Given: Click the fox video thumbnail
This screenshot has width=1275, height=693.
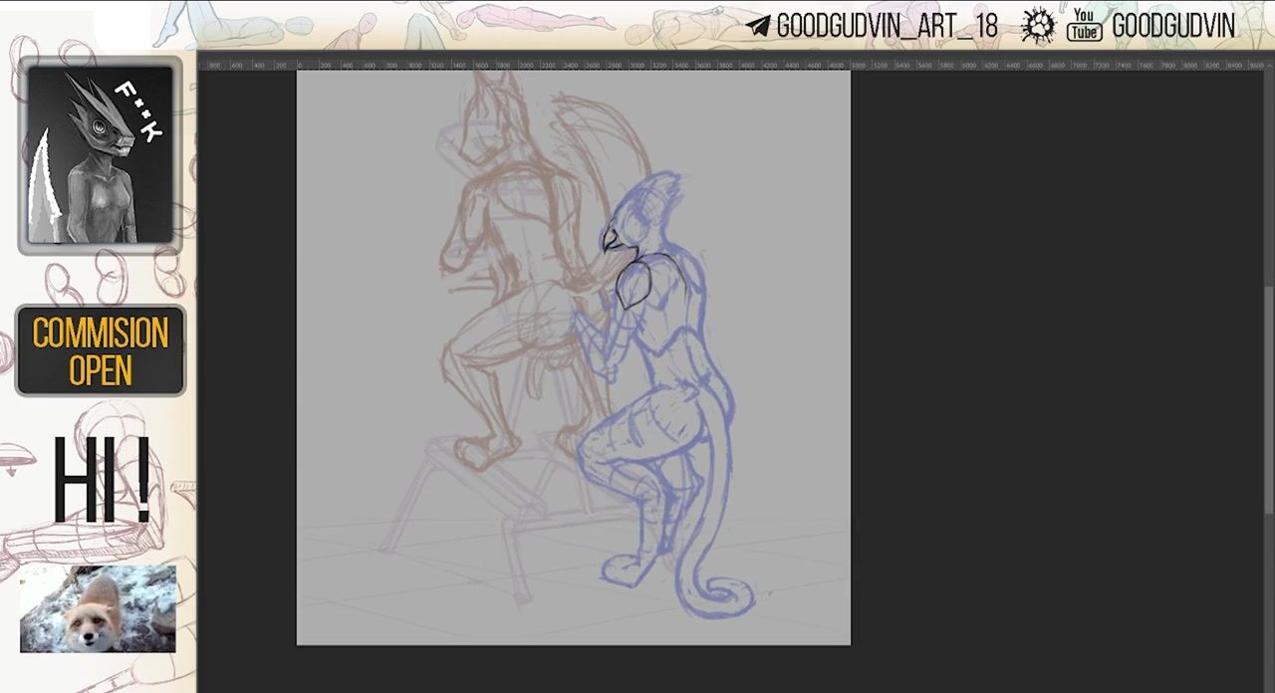Looking at the screenshot, I should pos(98,608).
